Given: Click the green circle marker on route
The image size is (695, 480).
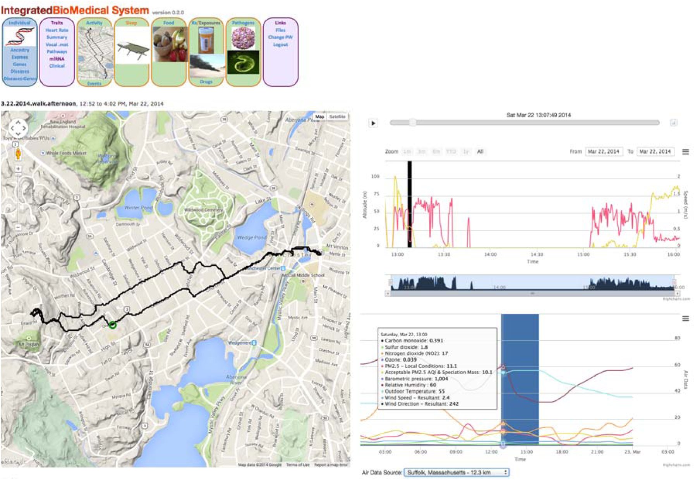Looking at the screenshot, I should pyautogui.click(x=112, y=325).
